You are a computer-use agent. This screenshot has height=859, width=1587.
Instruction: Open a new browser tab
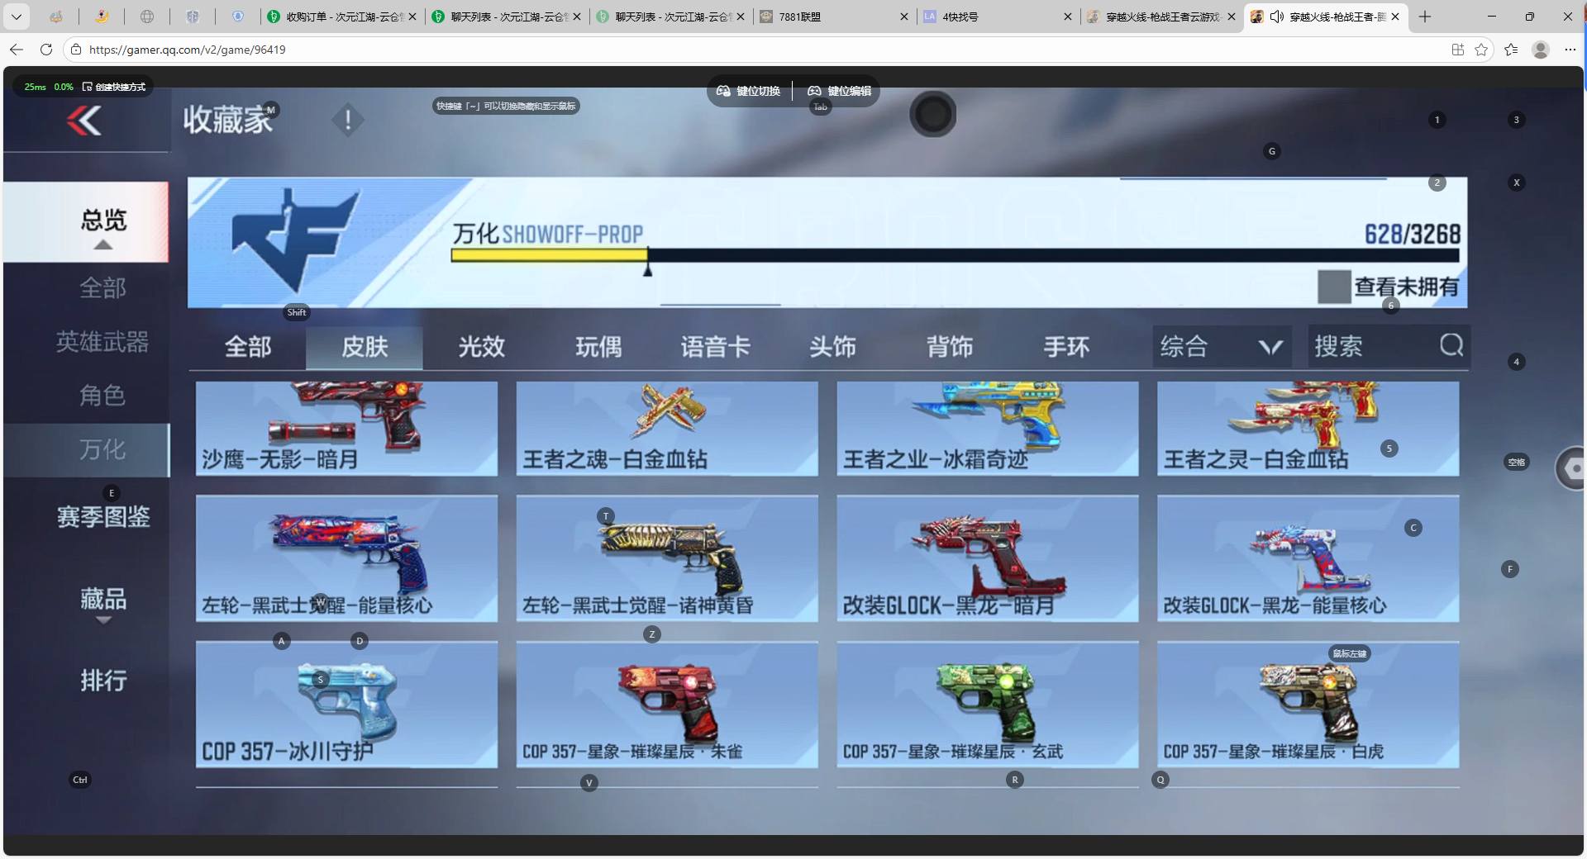(x=1425, y=17)
